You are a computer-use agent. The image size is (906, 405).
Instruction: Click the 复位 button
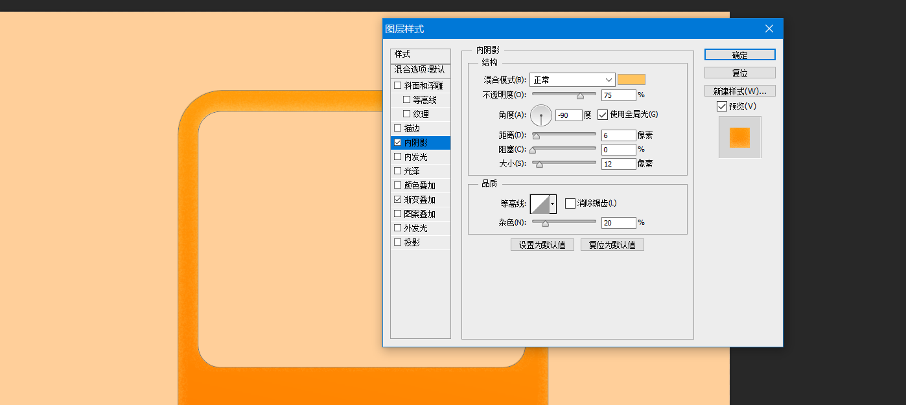click(739, 73)
